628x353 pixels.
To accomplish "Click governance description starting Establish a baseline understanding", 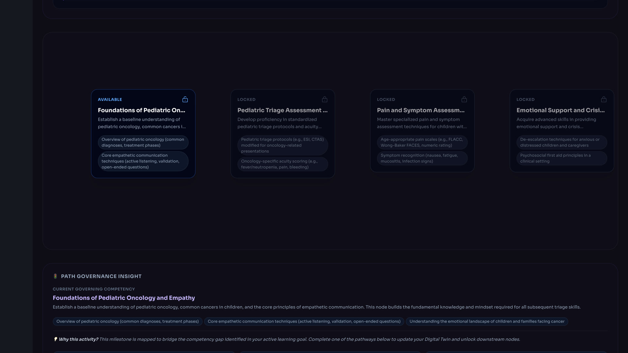I will [x=317, y=307].
